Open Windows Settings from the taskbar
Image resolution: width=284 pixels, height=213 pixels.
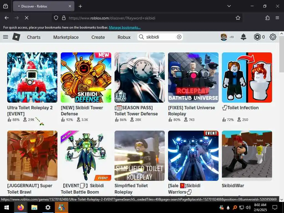click(x=48, y=207)
